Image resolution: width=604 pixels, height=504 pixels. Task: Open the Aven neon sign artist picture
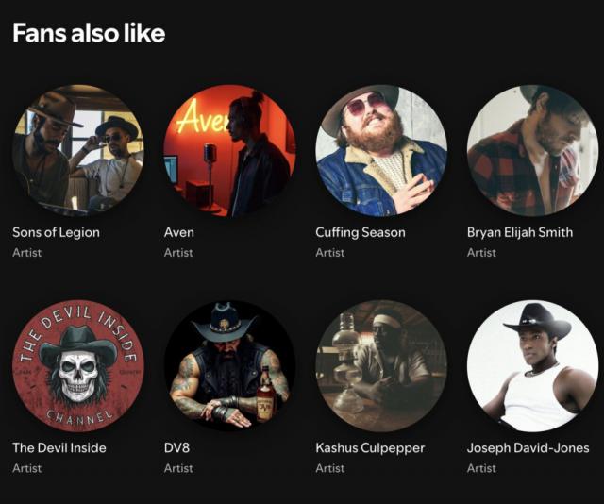pos(229,150)
